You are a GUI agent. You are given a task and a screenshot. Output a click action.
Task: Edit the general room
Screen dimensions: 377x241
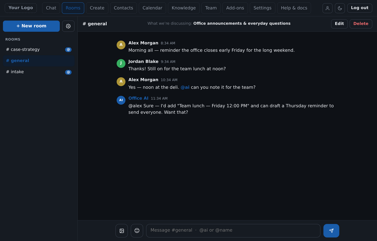[x=339, y=24]
